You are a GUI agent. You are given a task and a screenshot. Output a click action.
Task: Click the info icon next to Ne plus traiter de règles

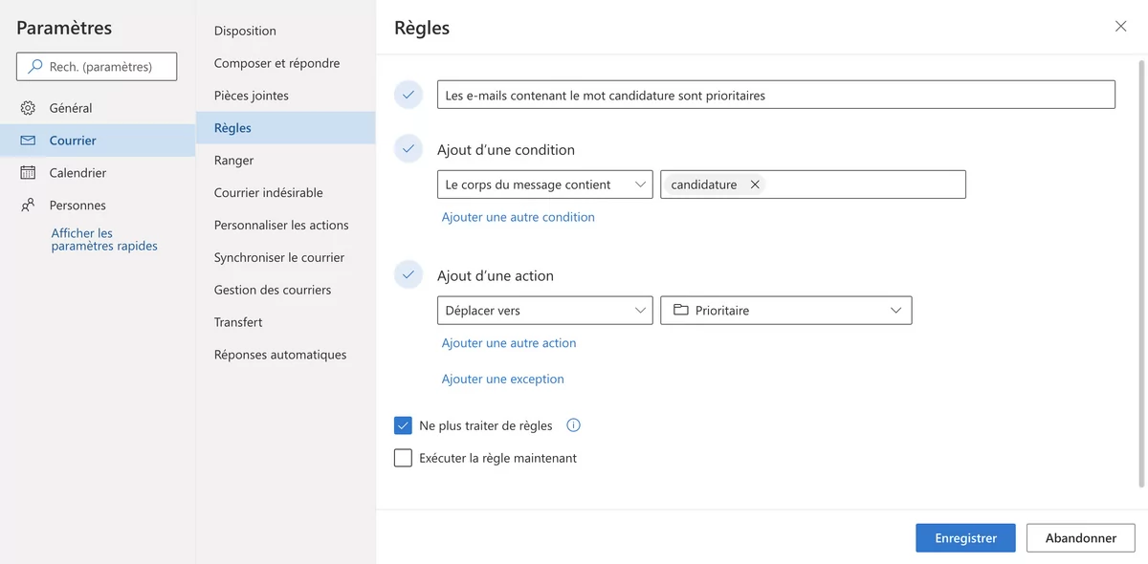[574, 425]
